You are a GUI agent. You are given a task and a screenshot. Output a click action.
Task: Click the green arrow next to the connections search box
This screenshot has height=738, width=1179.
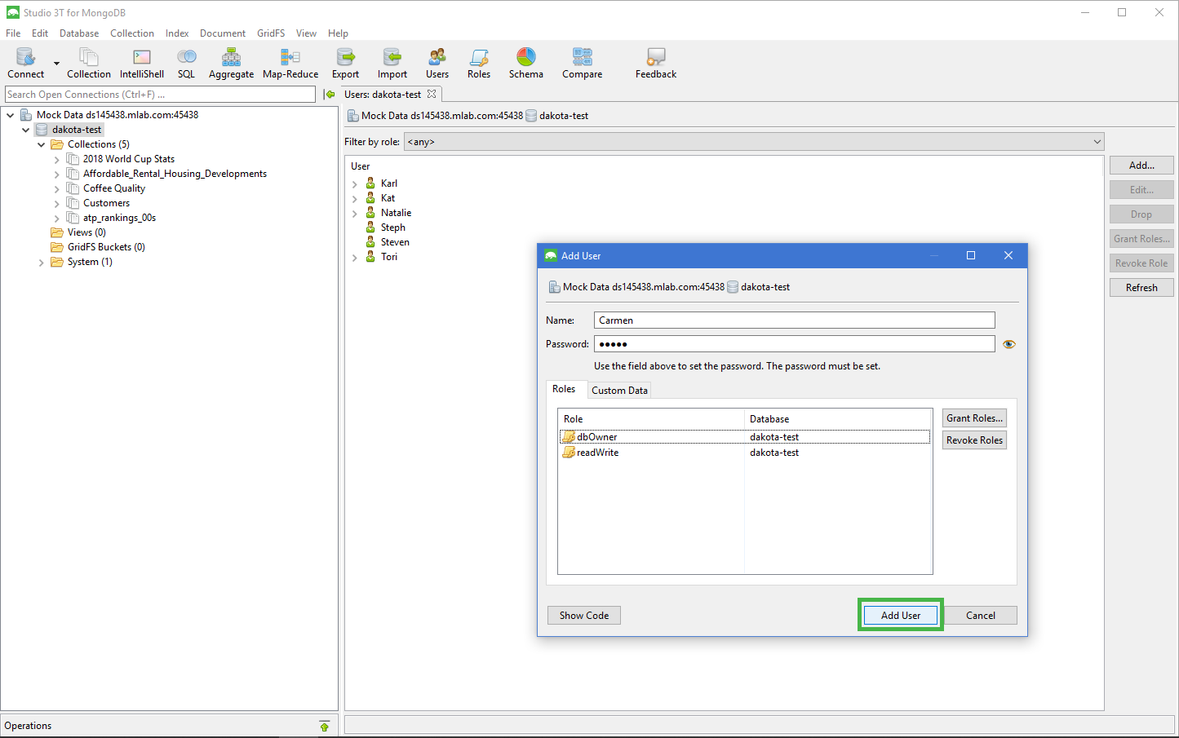pos(330,95)
